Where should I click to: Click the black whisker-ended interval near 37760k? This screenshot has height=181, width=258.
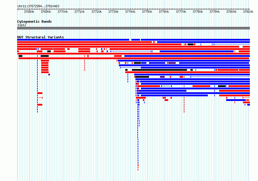(166, 86)
